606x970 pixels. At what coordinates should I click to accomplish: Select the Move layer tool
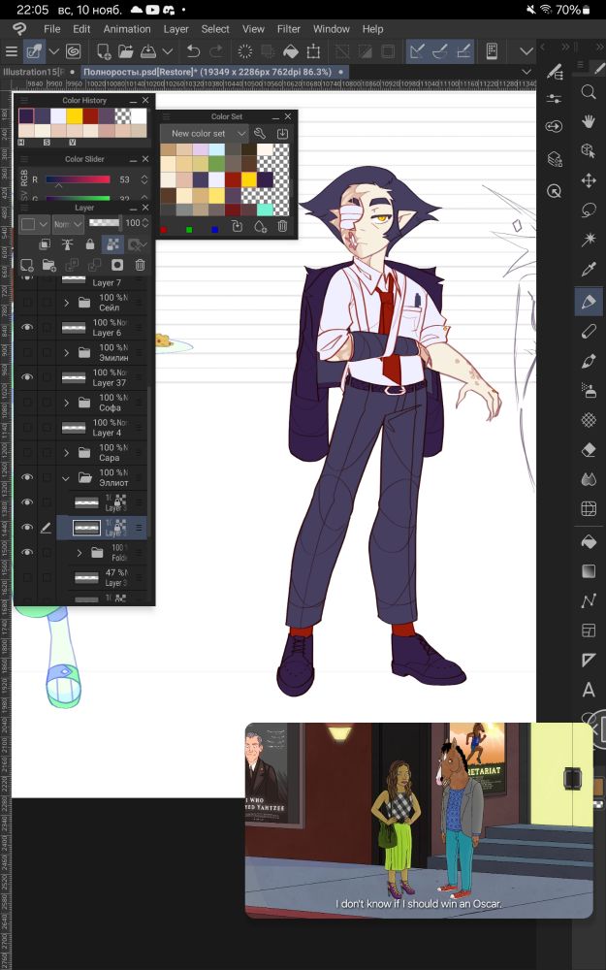(589, 180)
